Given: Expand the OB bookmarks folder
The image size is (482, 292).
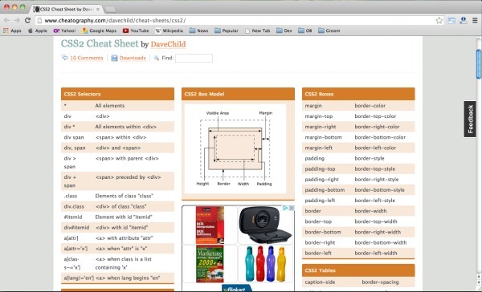Looking at the screenshot, I should click(x=305, y=30).
